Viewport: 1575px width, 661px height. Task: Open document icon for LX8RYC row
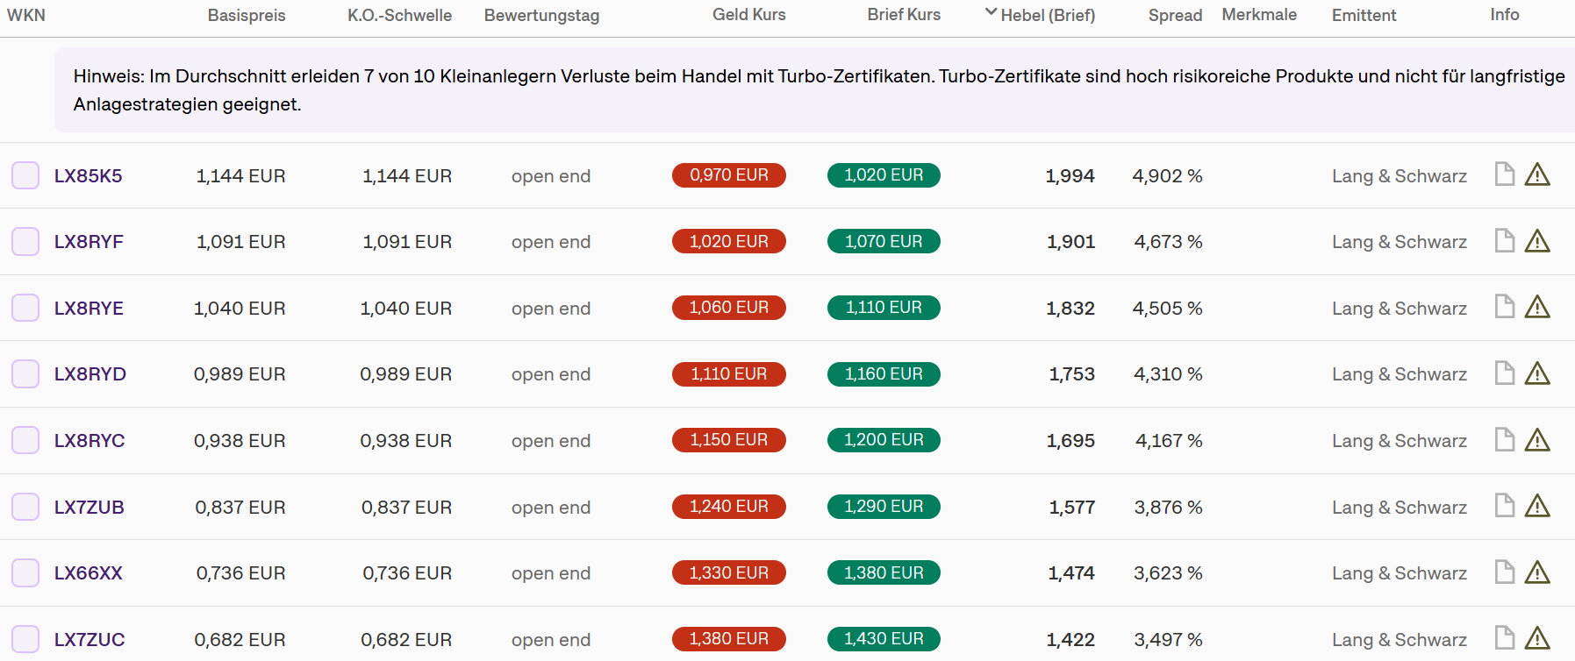tap(1505, 439)
